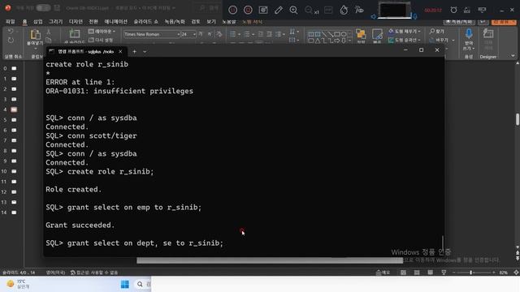Open the terminal new tab dropdown chevron
Viewport: 520px width, 292px height.
coord(145,52)
